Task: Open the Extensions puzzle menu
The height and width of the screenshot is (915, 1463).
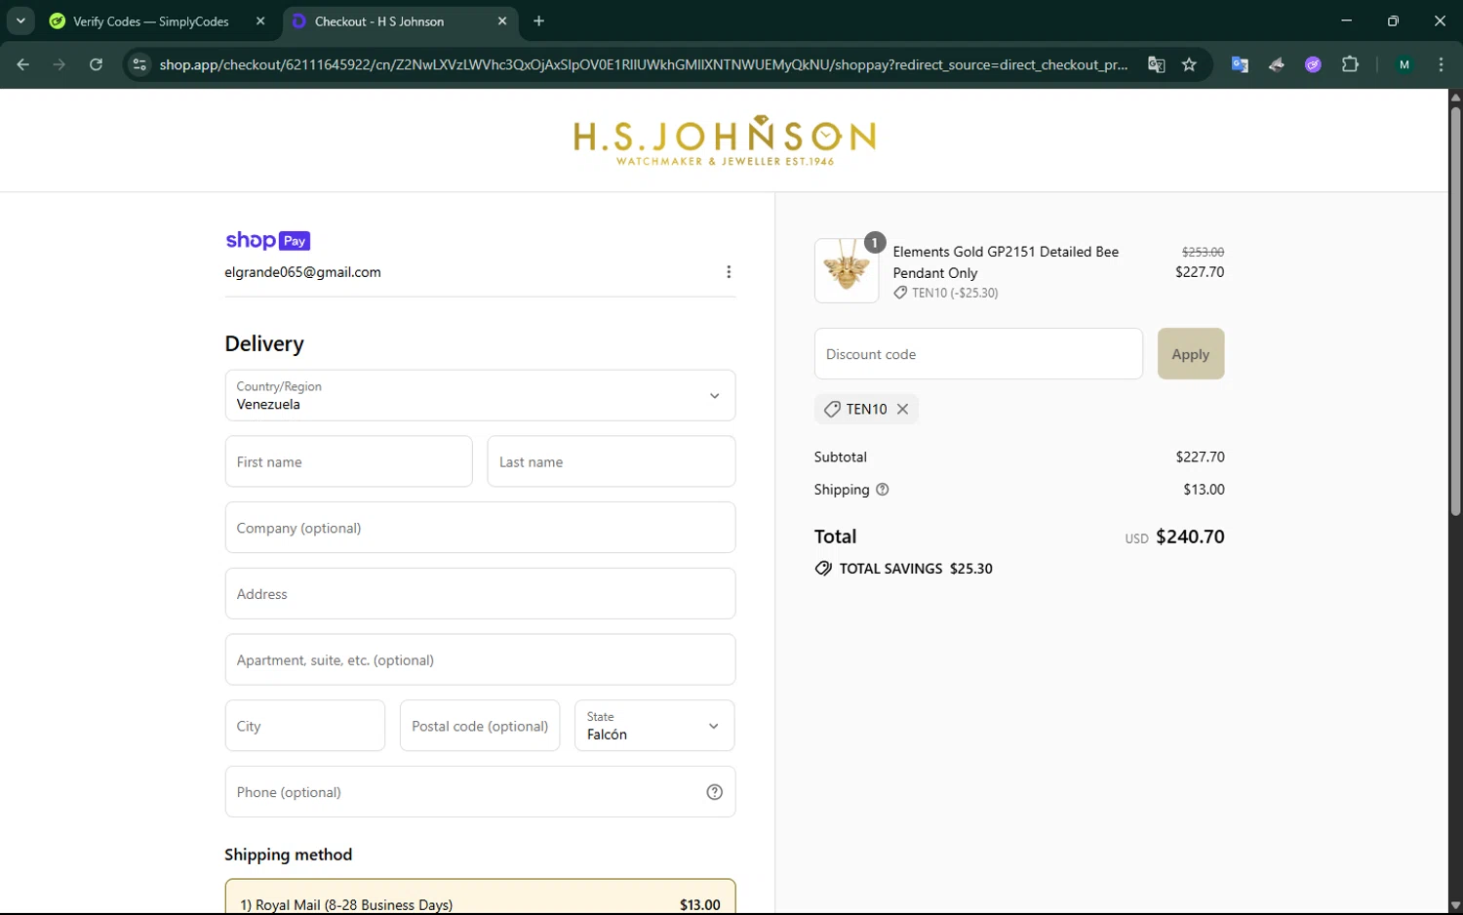Action: (x=1350, y=64)
